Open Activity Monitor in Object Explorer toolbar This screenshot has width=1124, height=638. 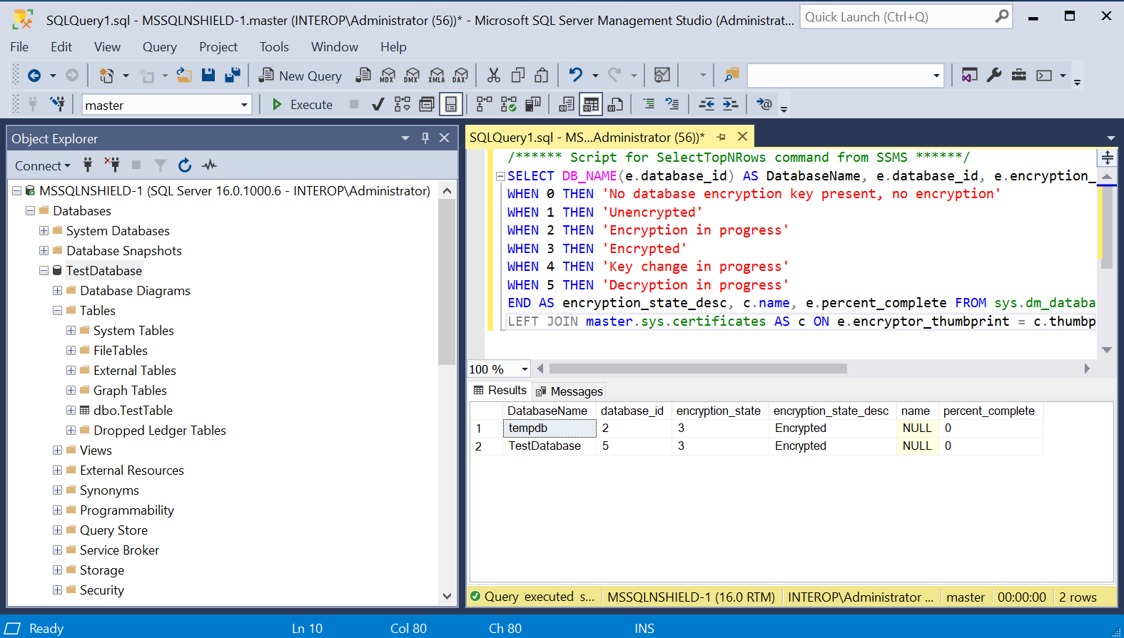209,165
